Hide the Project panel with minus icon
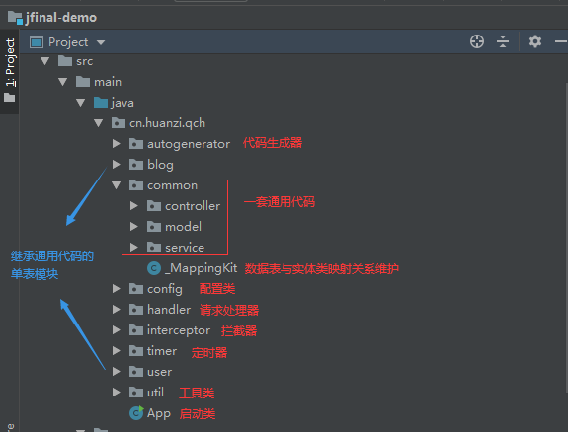This screenshot has width=568, height=432. tap(561, 41)
